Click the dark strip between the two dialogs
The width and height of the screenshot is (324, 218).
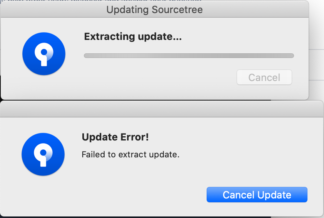(135, 100)
